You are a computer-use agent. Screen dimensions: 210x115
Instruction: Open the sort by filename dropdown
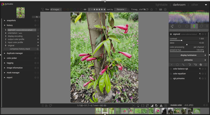coord(121,9)
